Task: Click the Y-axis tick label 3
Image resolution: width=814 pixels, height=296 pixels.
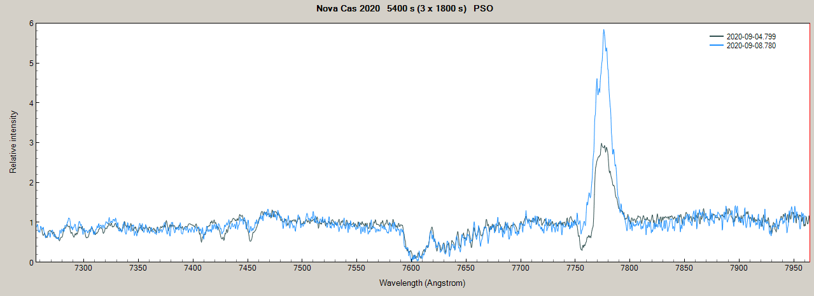Action: (x=30, y=143)
